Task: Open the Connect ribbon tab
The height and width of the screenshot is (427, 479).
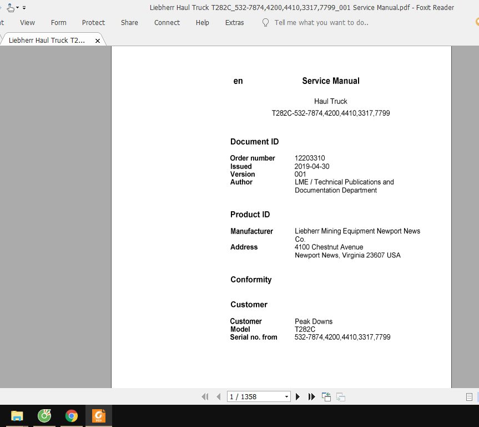Action: (x=167, y=23)
